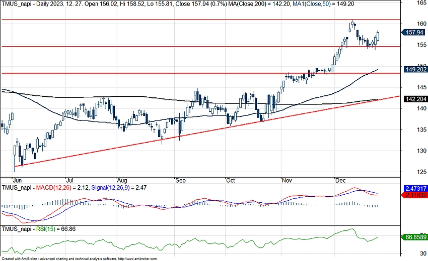Image resolution: width=428 pixels, height=261 pixels.
Task: Click the 2.47317 signal value label
Action: pos(415,189)
